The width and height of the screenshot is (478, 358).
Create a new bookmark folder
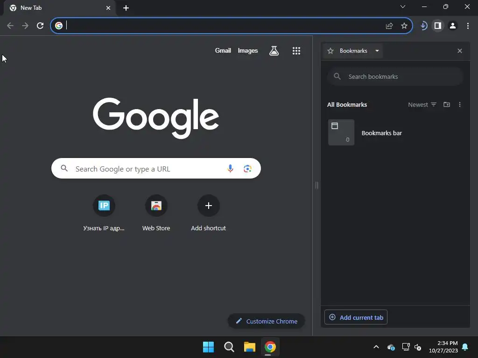point(447,104)
